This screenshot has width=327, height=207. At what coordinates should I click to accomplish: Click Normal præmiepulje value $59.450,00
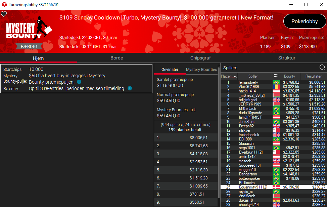(x=169, y=100)
